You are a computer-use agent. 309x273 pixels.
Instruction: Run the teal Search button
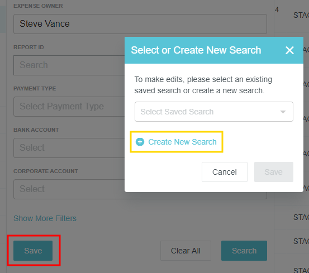point(244,251)
